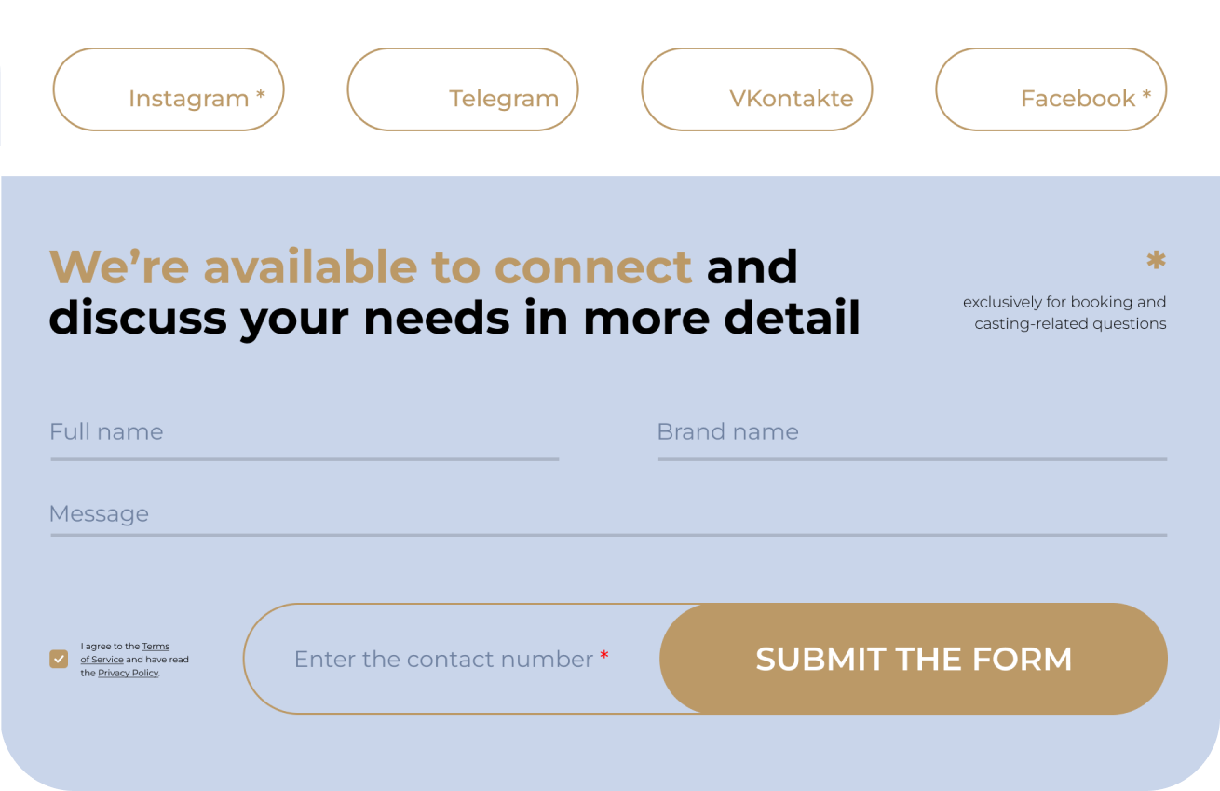
Task: Click the "discuss your needs in more detail" text
Action: pyautogui.click(x=454, y=319)
